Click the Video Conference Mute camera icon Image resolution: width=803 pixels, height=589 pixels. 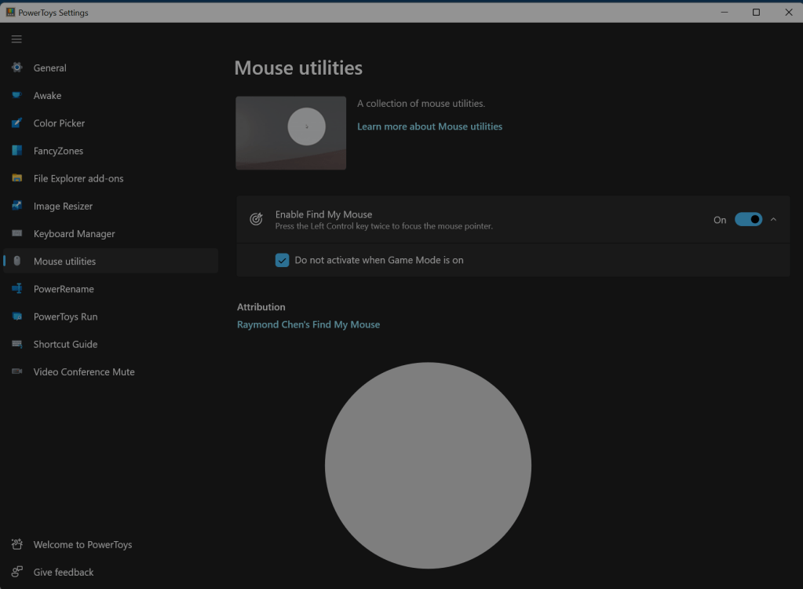pyautogui.click(x=17, y=371)
